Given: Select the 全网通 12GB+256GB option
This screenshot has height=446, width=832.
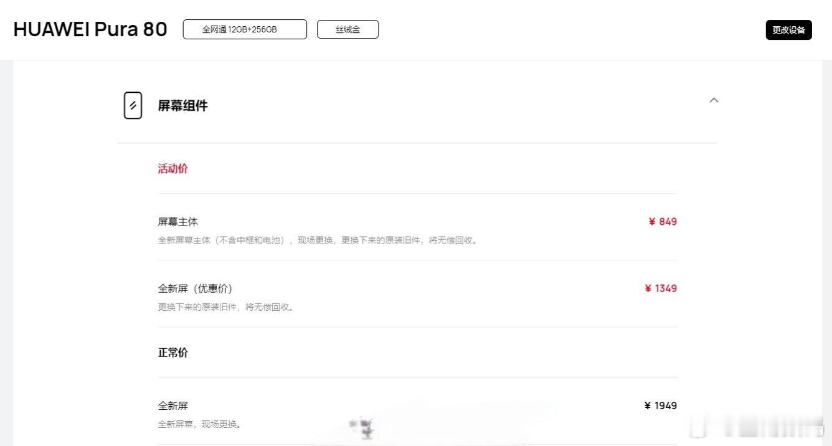Looking at the screenshot, I should pyautogui.click(x=245, y=29).
